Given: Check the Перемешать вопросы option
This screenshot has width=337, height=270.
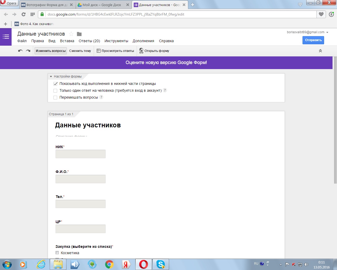Looking at the screenshot, I should click(55, 98).
